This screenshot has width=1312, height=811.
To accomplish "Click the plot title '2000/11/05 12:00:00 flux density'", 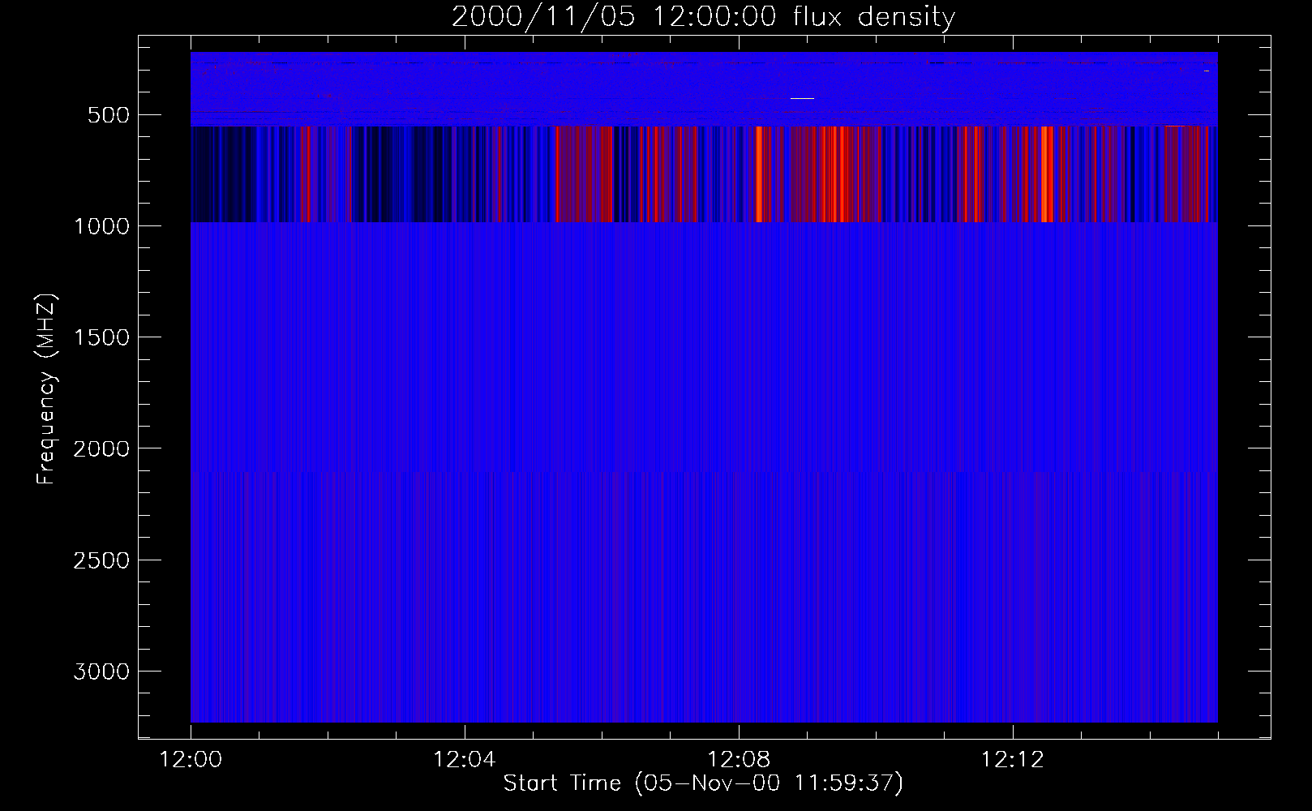I will click(x=703, y=17).
